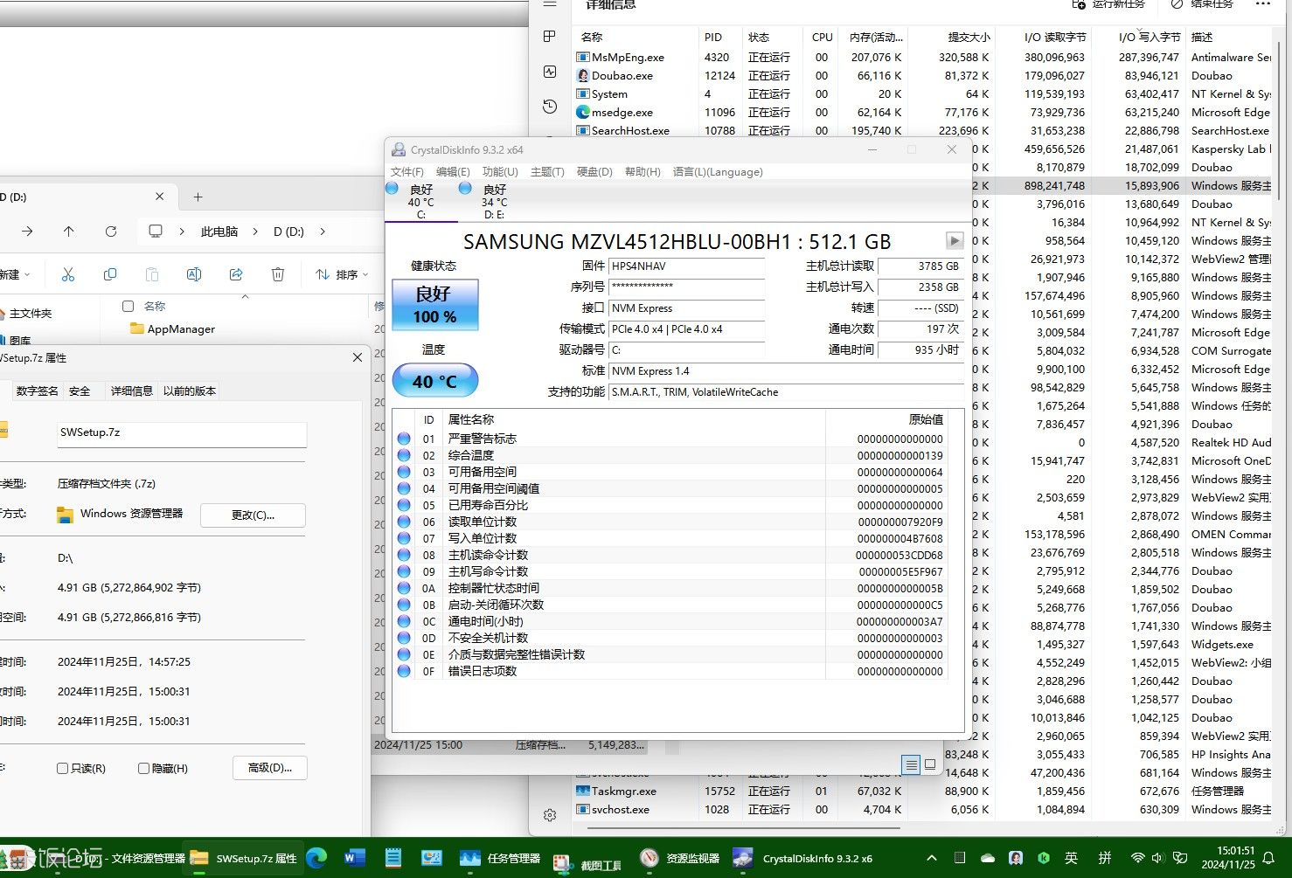Screen dimensions: 1292x878
Task: Switch to the 以前的版本 tab
Action: click(190, 391)
